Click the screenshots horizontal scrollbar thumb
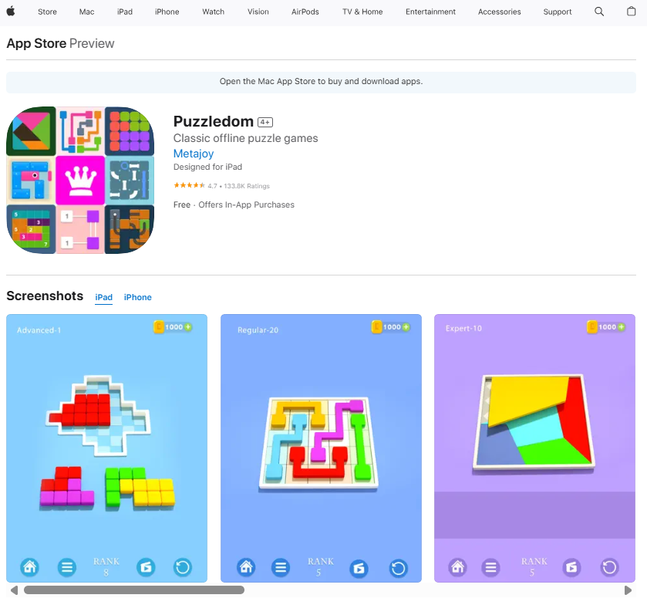Screen dimensions: 647x615 (134, 590)
